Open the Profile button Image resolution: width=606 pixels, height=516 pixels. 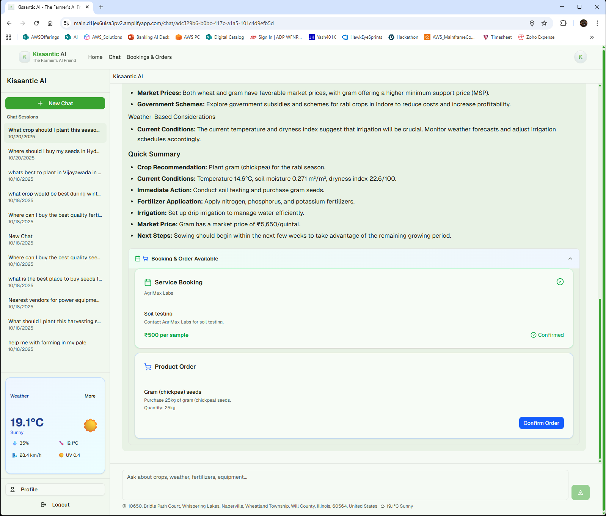coord(55,489)
